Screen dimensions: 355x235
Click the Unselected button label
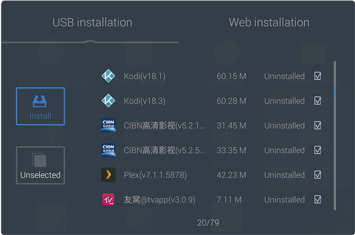40,175
